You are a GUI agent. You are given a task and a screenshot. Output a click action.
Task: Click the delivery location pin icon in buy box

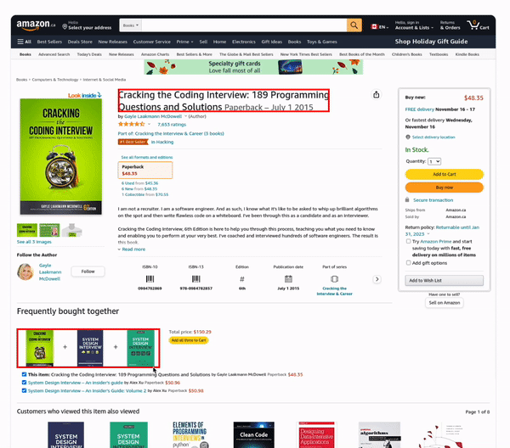point(408,137)
